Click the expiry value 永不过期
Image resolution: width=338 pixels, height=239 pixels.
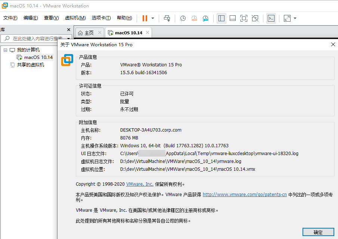point(129,110)
